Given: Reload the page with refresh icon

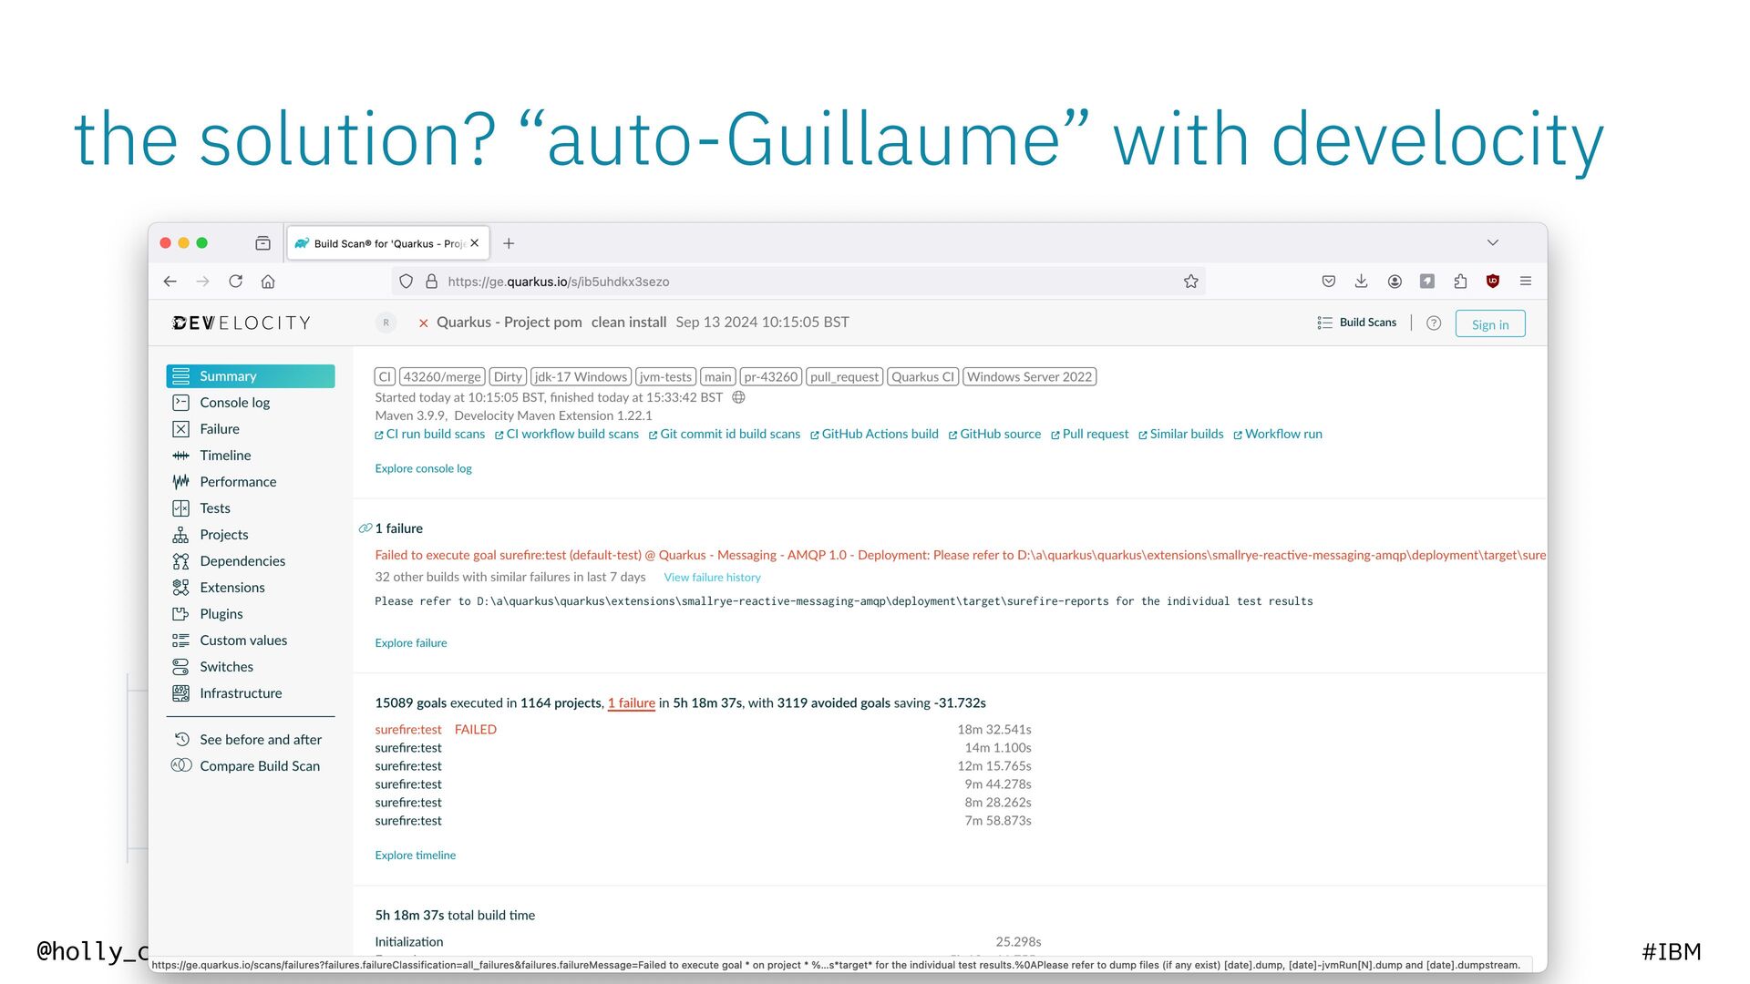Looking at the screenshot, I should tap(235, 282).
